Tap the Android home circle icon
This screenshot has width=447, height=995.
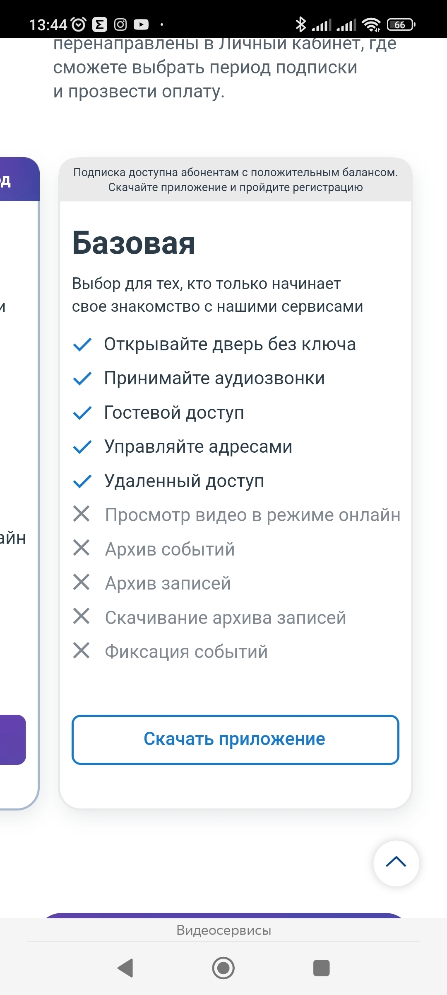[x=223, y=968]
